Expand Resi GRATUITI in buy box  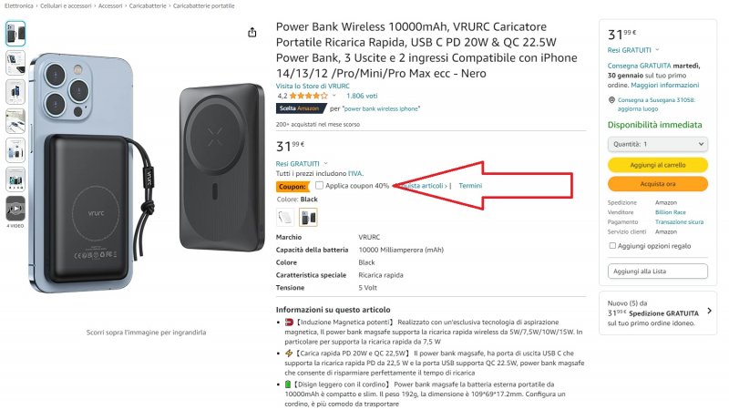tap(633, 49)
